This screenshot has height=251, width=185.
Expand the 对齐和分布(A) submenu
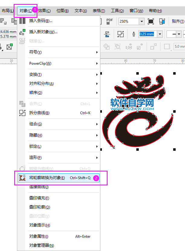point(59,84)
